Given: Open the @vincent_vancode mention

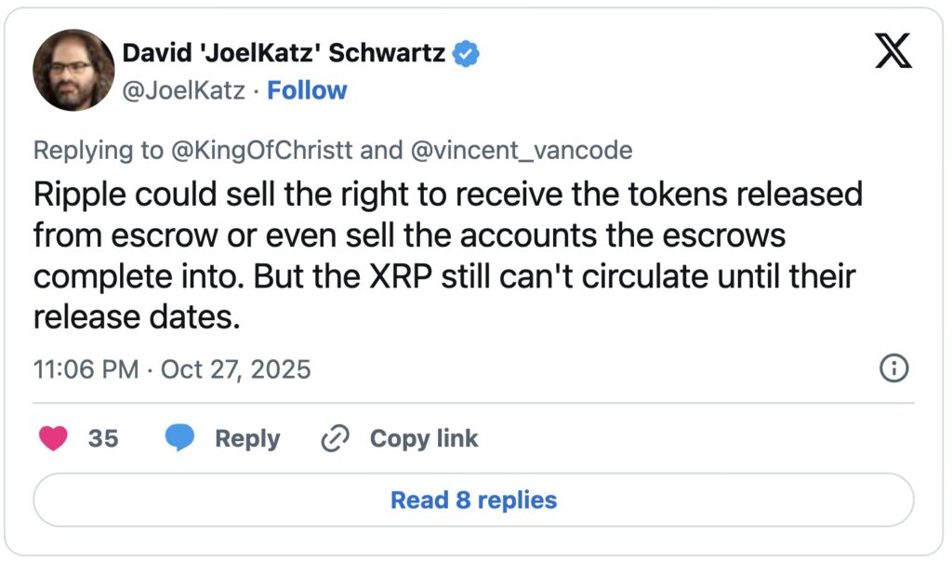Looking at the screenshot, I should pos(523,150).
